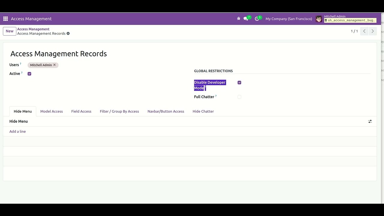384x216 pixels.
Task: Click Add a line link
Action: tap(17, 131)
